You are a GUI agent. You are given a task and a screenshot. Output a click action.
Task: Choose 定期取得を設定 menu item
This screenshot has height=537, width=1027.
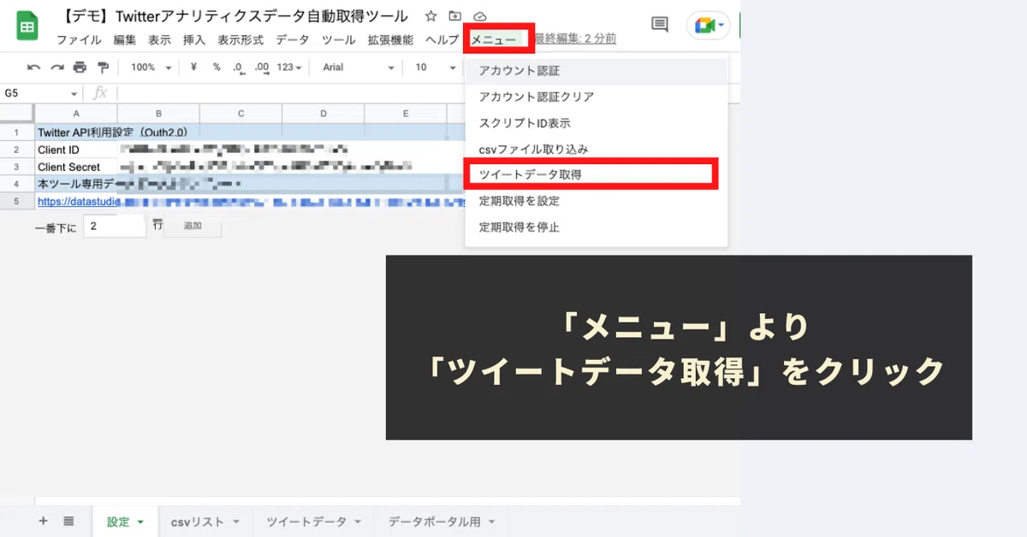click(x=597, y=201)
